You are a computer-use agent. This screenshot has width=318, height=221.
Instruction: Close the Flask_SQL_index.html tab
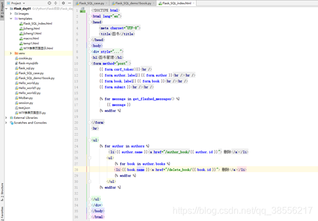193,3
